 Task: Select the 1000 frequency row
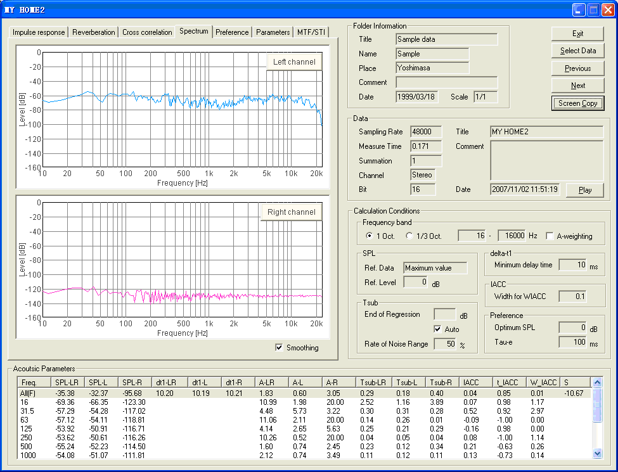305,455
